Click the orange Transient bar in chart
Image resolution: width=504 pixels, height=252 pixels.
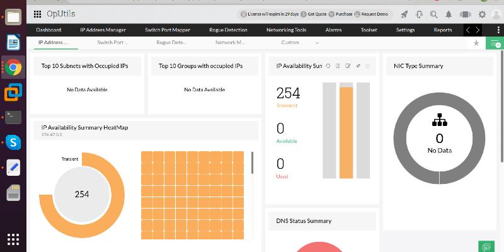click(346, 132)
